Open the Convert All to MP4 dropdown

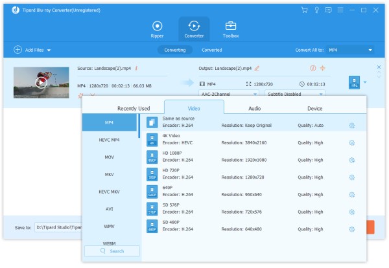point(350,50)
